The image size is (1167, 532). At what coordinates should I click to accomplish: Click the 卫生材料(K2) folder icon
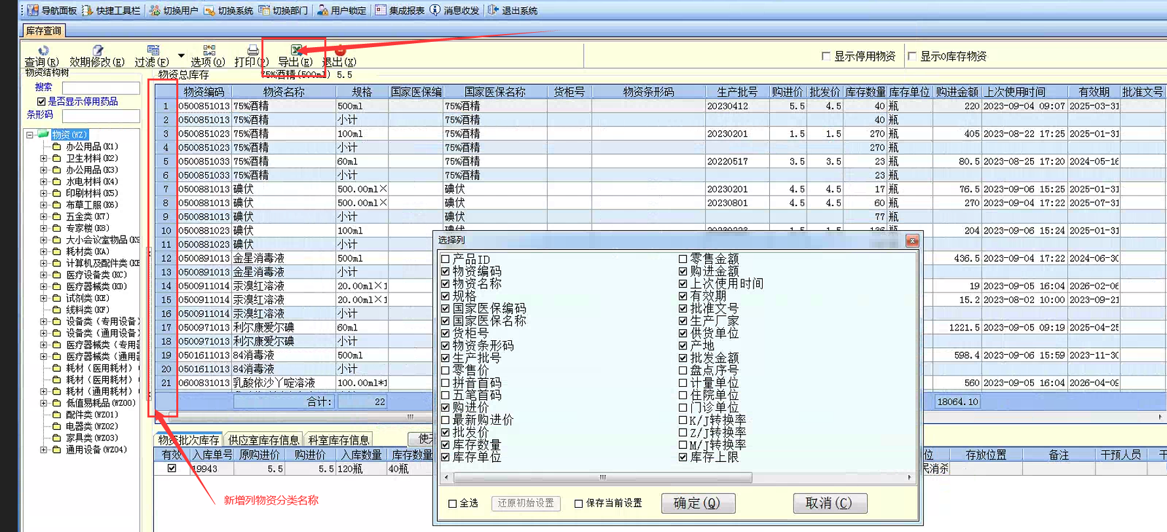(57, 158)
